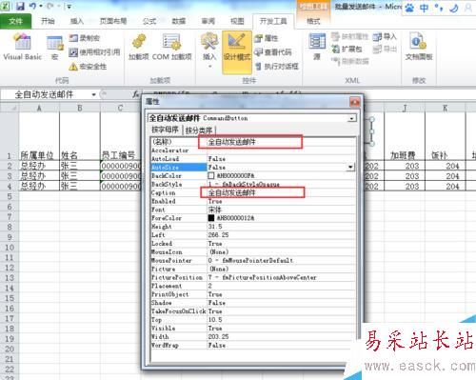Click 导入 (Import) in the XML group
This screenshot has height=380, width=476.
(385, 37)
